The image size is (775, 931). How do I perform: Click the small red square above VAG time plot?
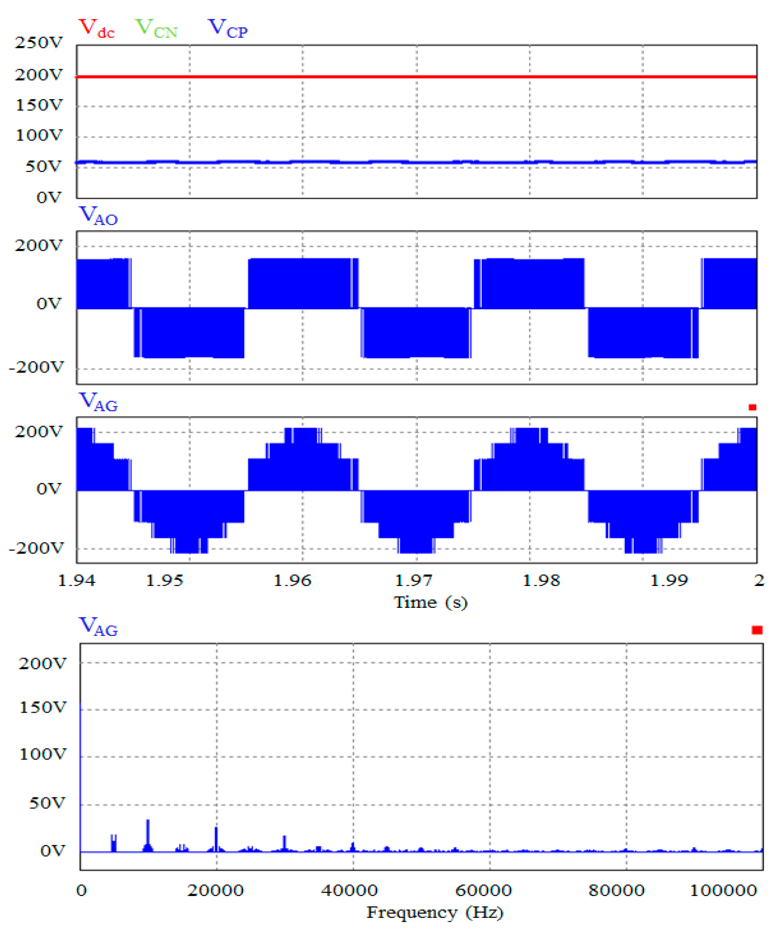pos(752,407)
